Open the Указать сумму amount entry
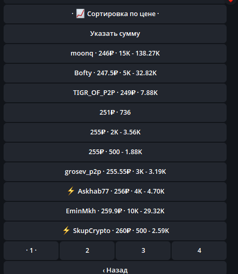238x274 pixels. coord(115,34)
